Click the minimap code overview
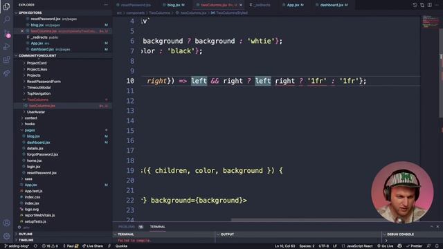The image size is (443, 249). pos(430,21)
